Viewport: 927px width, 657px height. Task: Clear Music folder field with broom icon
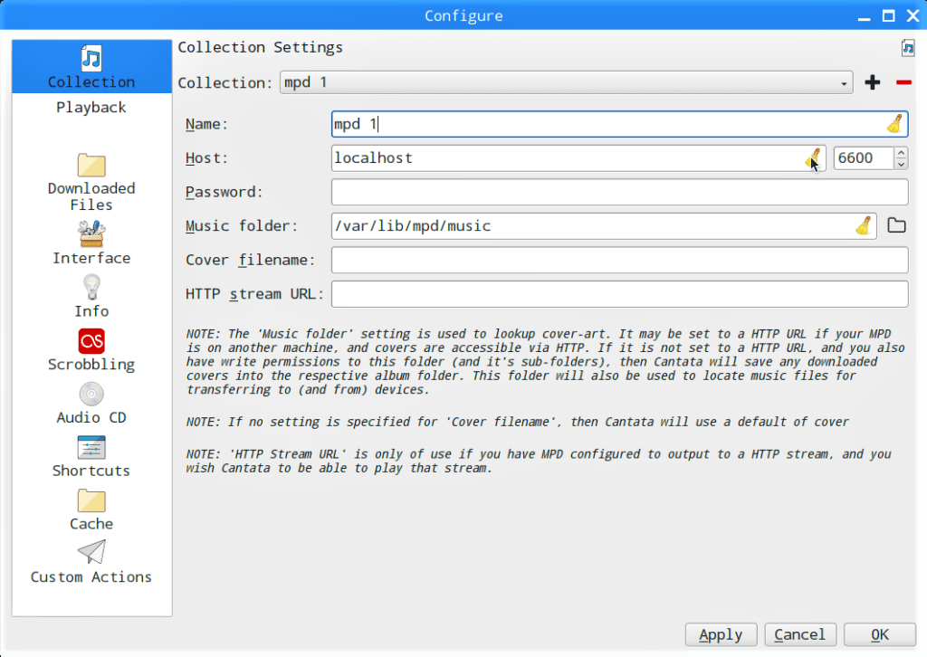[864, 225]
